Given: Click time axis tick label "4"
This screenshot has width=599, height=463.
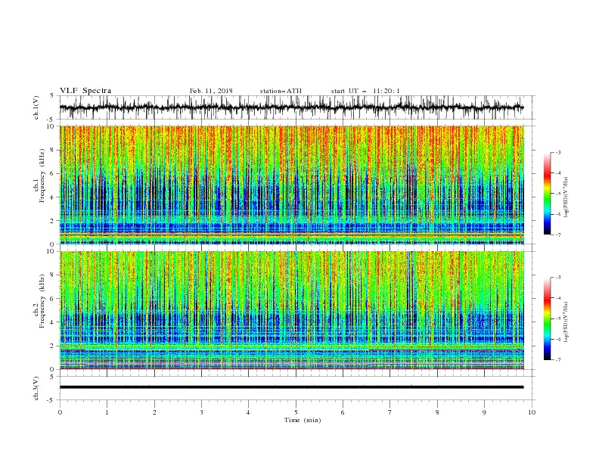Looking at the screenshot, I should click(248, 412).
